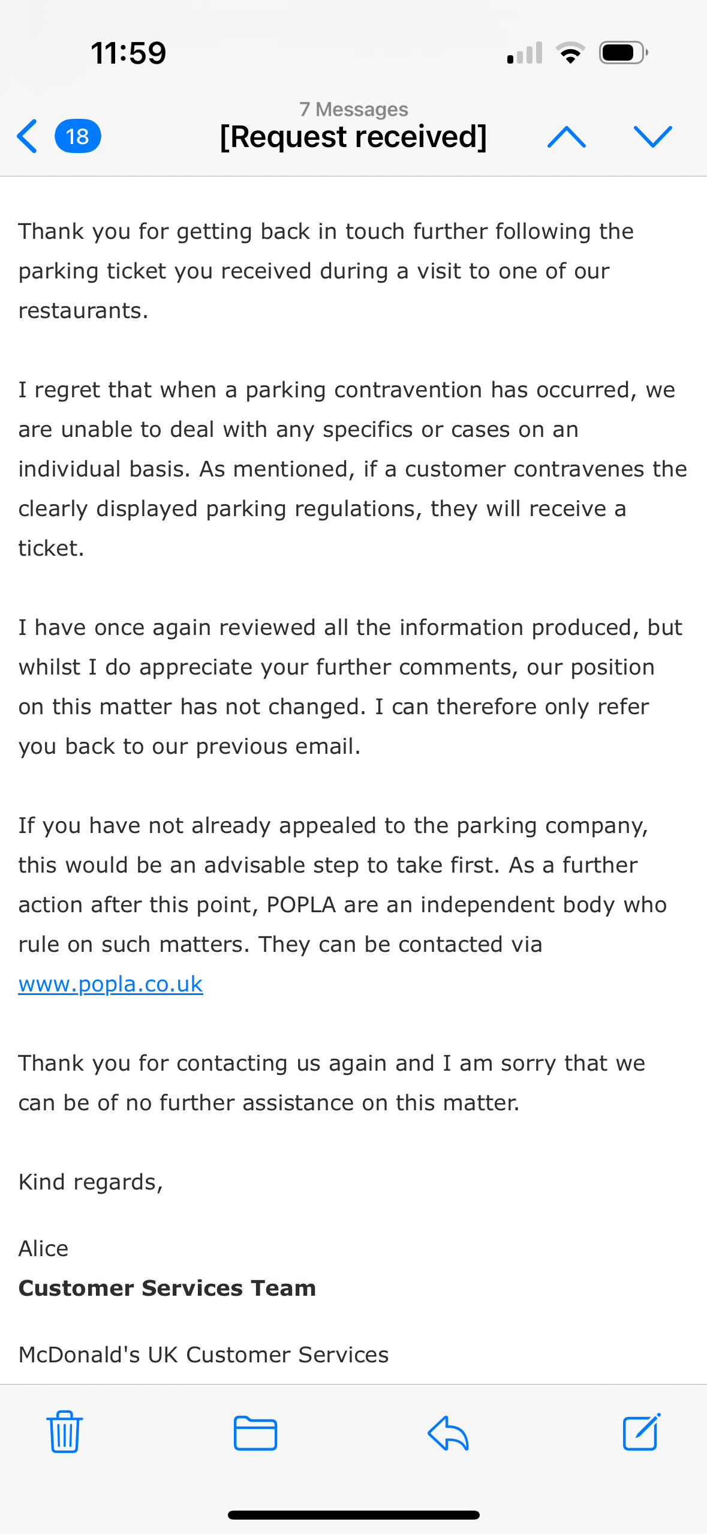Tap the 7 Messages thread label

pos(353,109)
